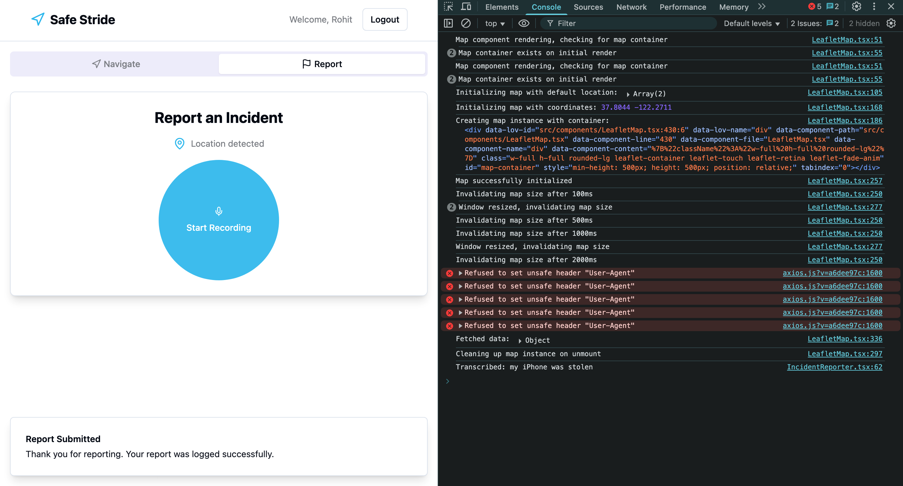Image resolution: width=903 pixels, height=486 pixels.
Task: Click the red error count badge
Action: click(815, 7)
